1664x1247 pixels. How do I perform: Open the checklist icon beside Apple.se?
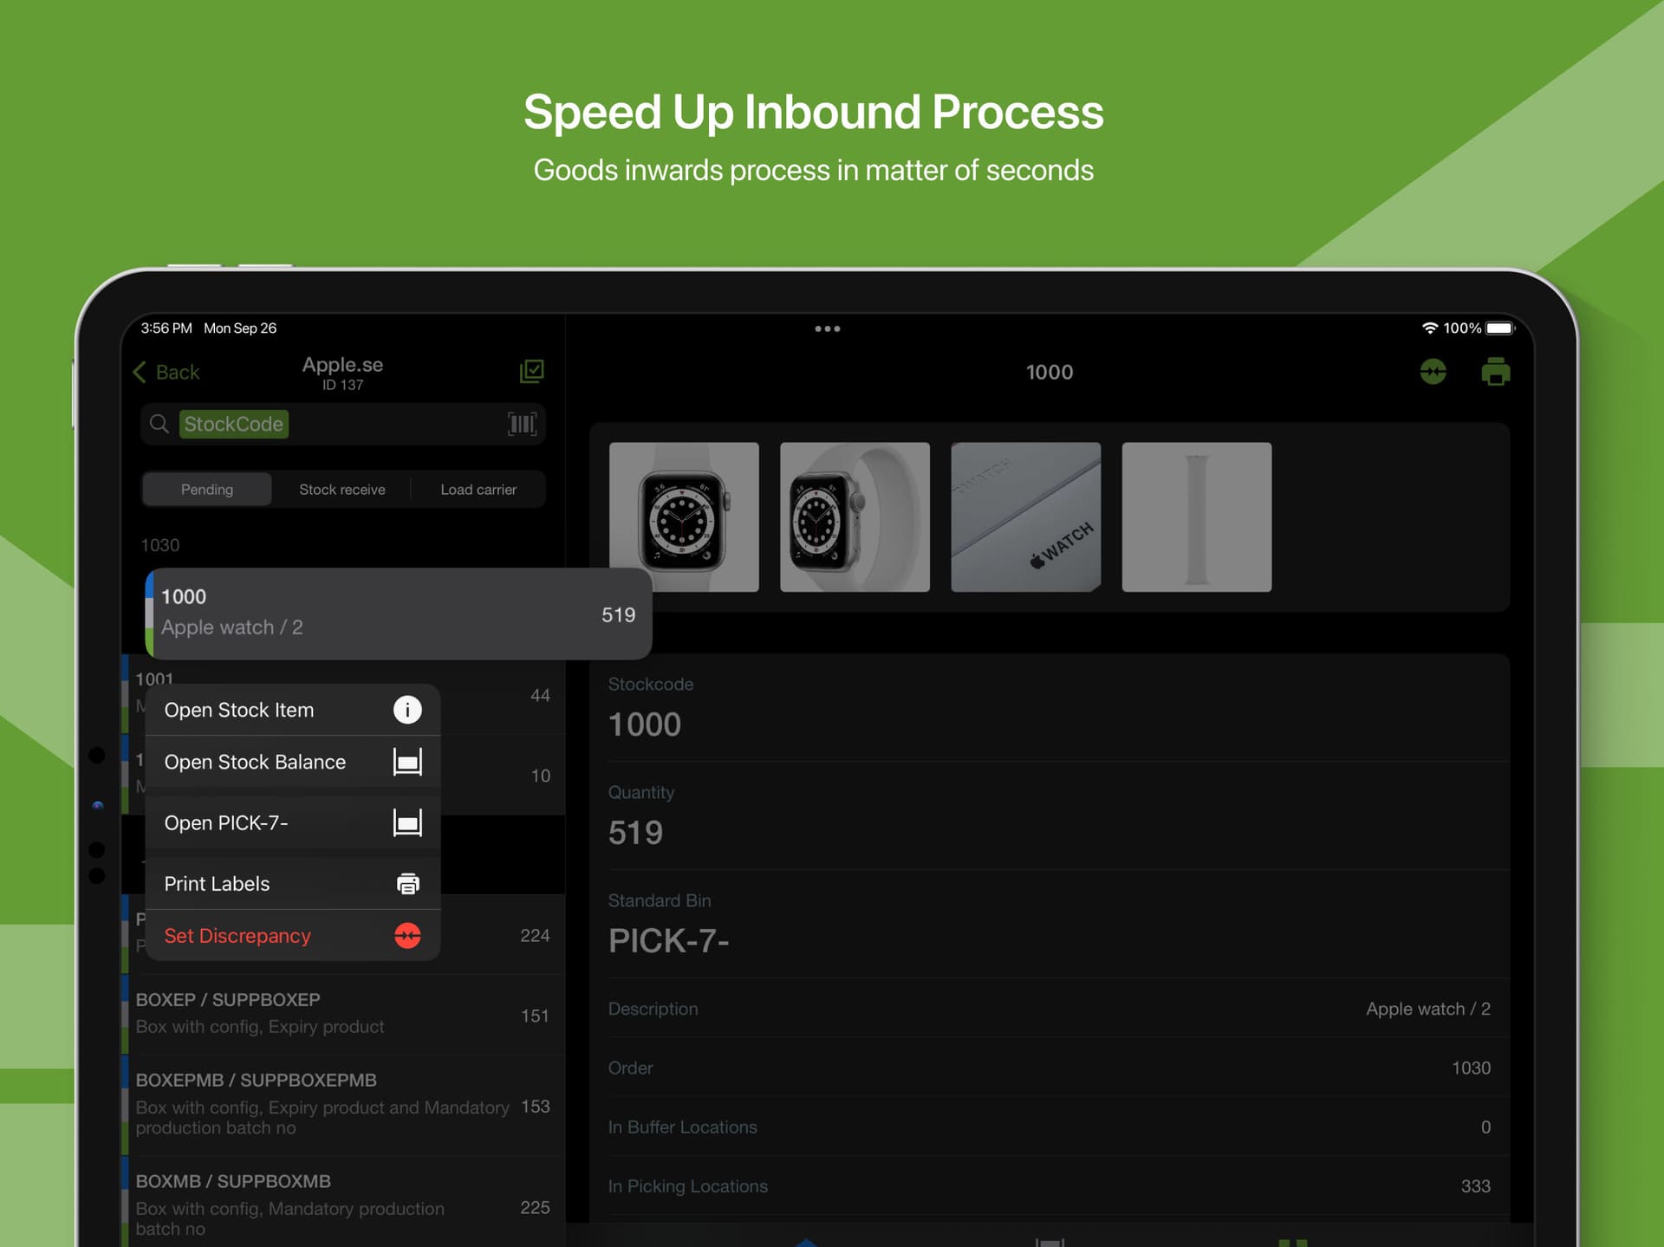pos(531,372)
